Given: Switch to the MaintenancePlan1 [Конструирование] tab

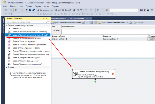Looking at the screenshot, I should click(68, 19).
